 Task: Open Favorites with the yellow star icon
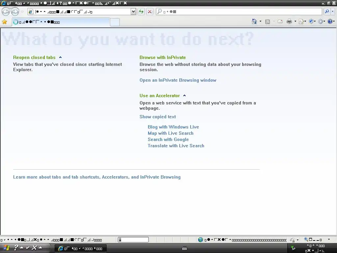point(5,22)
